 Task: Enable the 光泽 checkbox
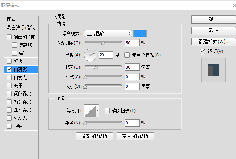point(9,86)
